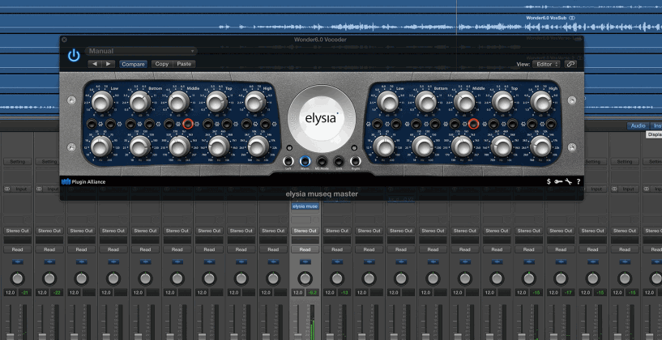Viewport: 662px width, 340px height.
Task: Open Setting menu on channel peaking -22
Action: click(49, 162)
